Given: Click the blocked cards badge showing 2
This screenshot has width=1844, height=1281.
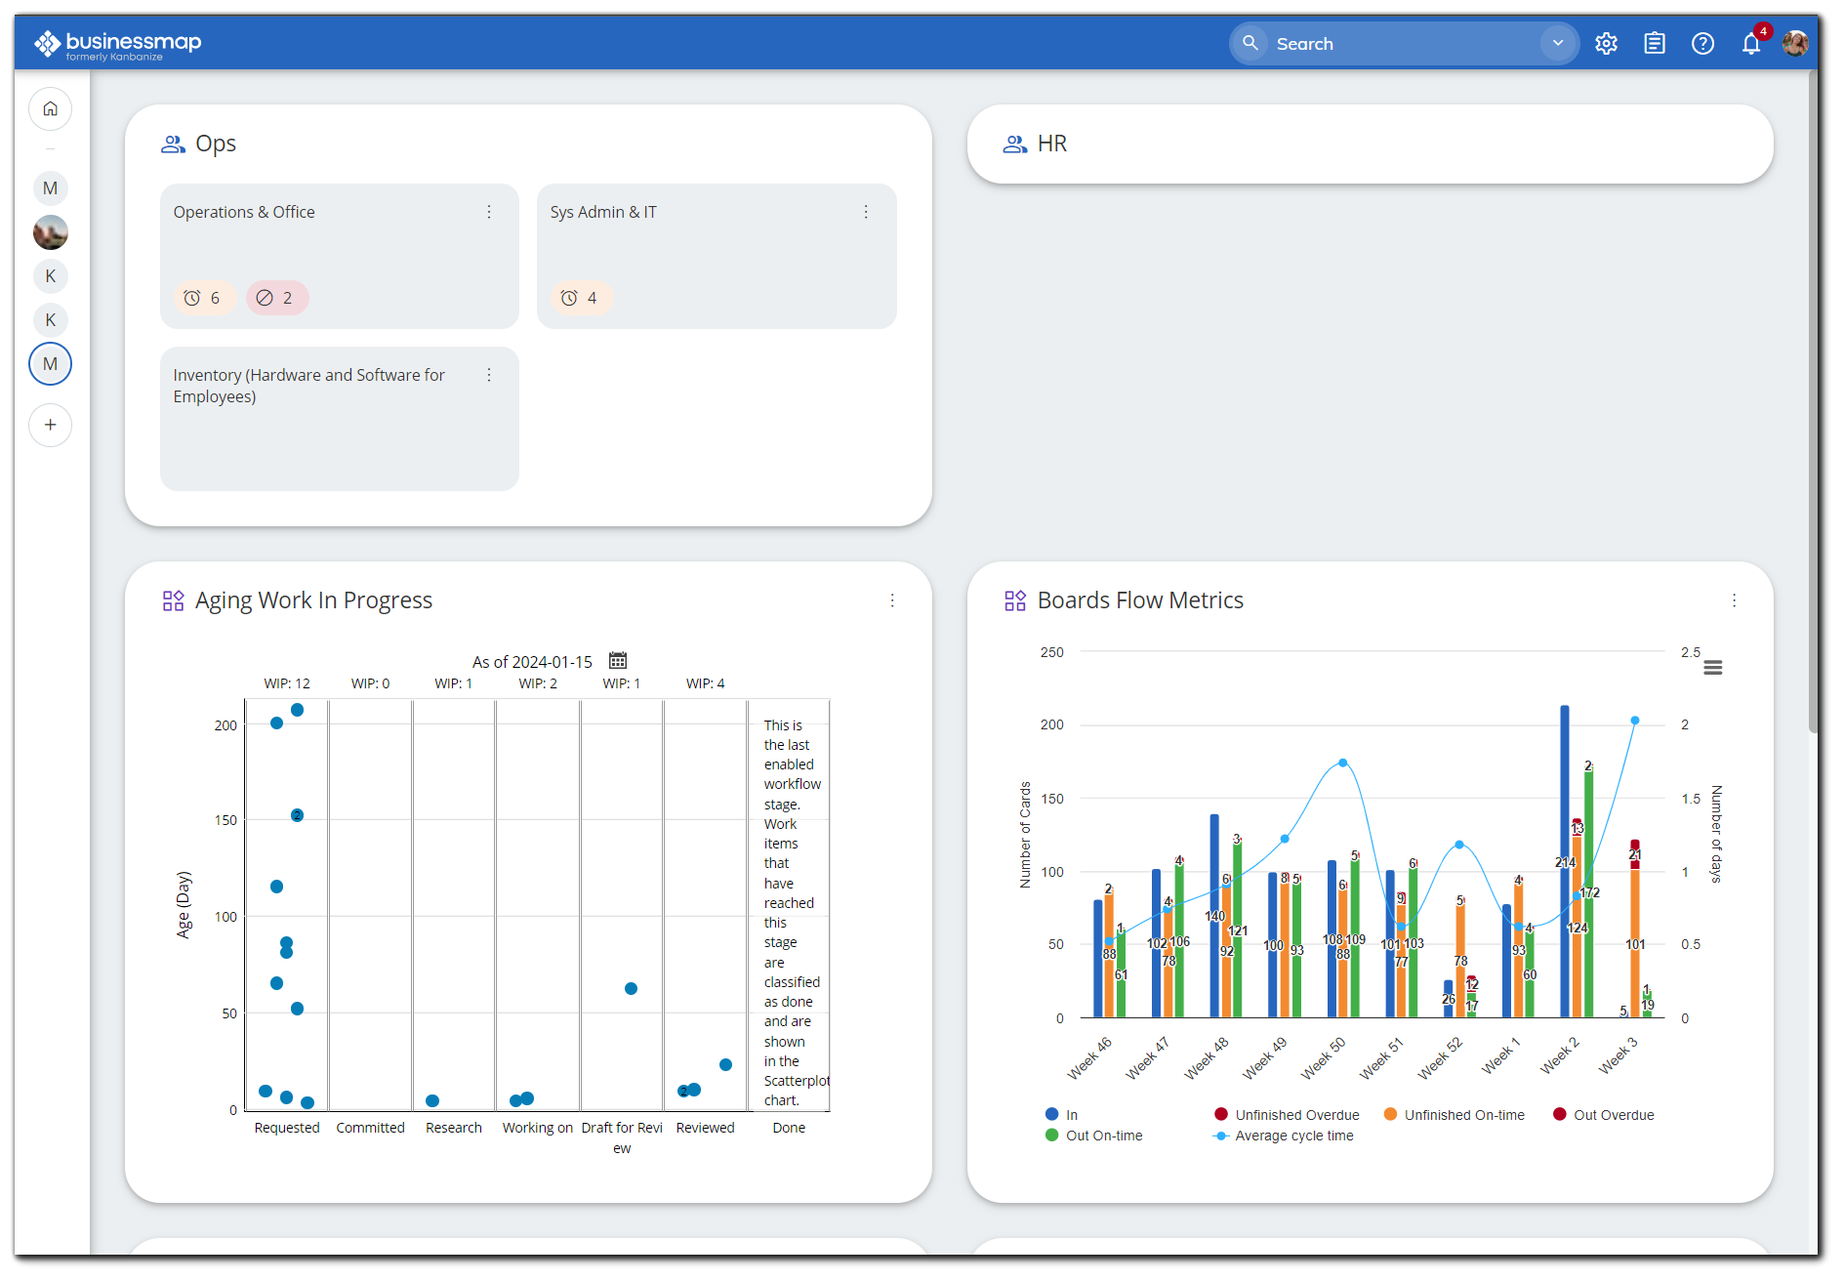Looking at the screenshot, I should coord(277,298).
